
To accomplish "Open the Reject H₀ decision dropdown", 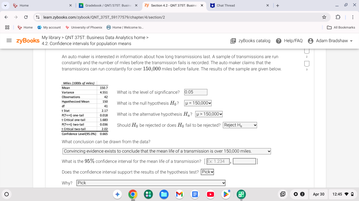I will tap(240, 125).
